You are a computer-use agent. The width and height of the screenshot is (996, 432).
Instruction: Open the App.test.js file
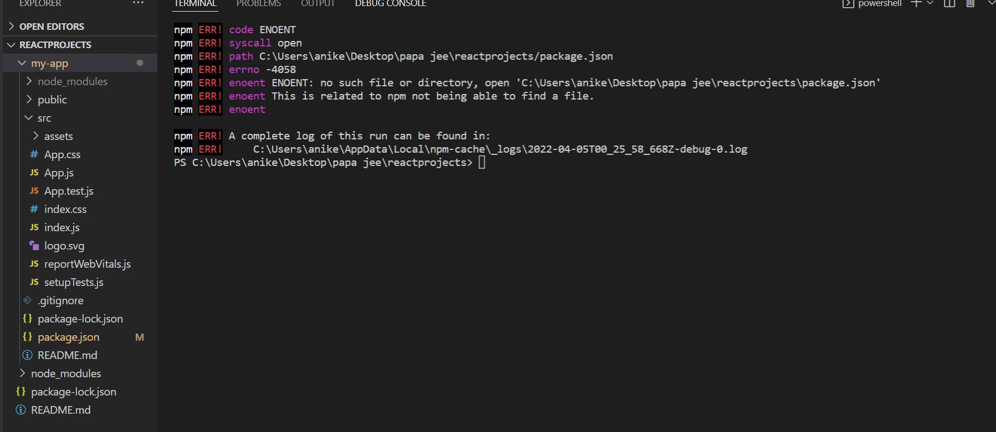(69, 191)
